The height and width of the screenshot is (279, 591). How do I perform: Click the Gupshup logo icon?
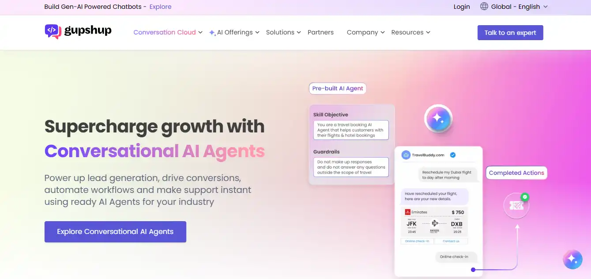[x=53, y=31]
